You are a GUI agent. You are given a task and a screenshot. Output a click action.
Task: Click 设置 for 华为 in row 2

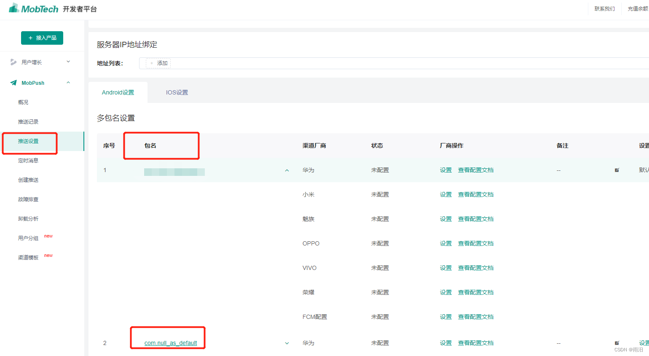446,343
